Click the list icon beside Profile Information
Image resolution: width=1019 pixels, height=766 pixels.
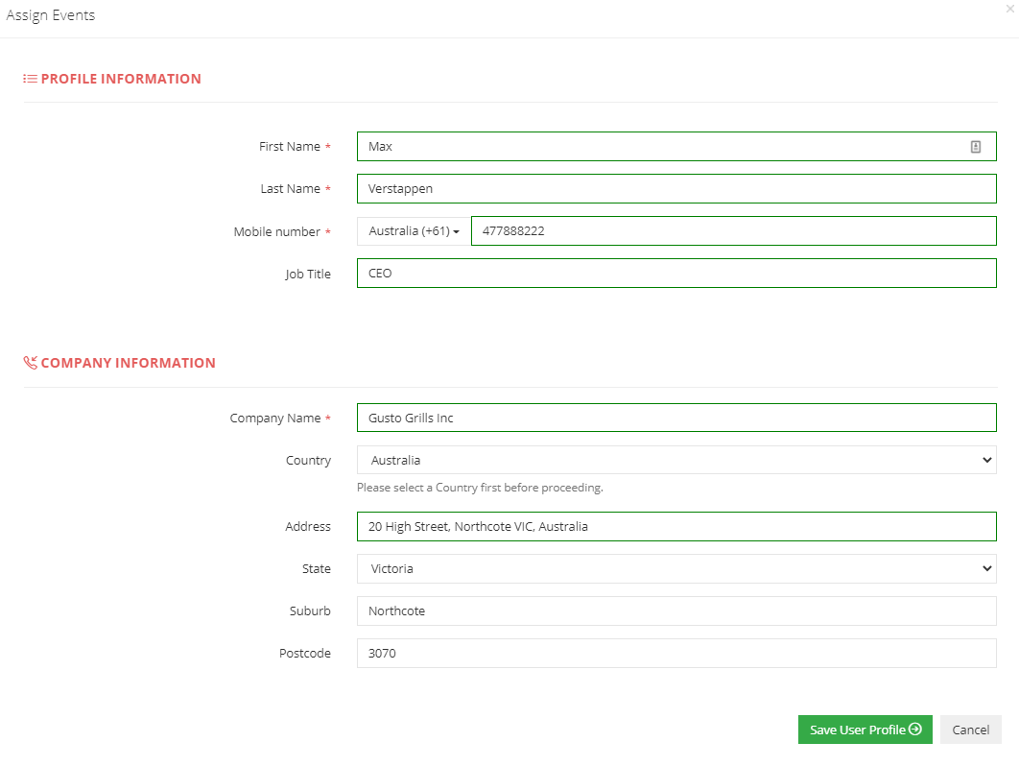[30, 79]
